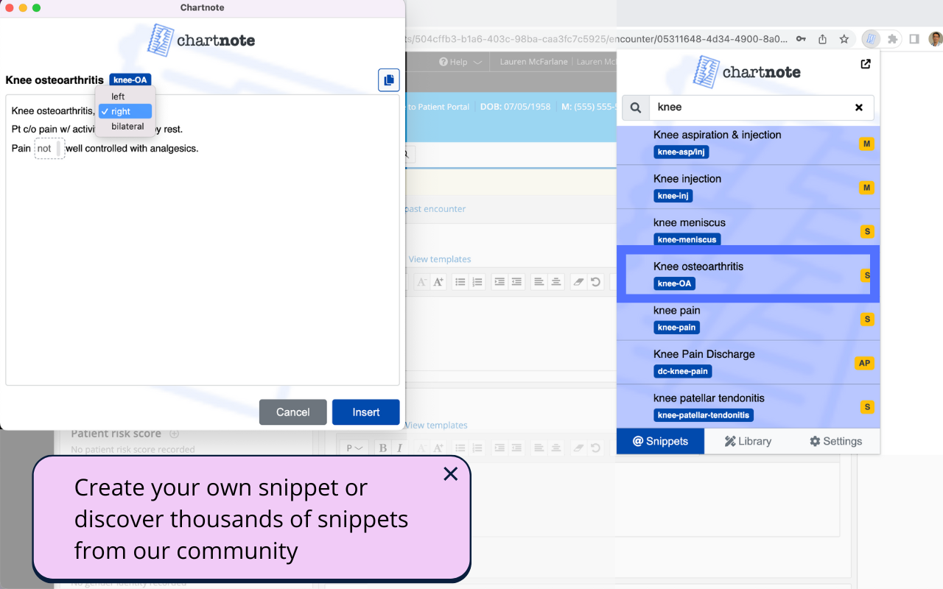Bookmark this page with the star icon
This screenshot has width=943, height=589.
[x=844, y=39]
